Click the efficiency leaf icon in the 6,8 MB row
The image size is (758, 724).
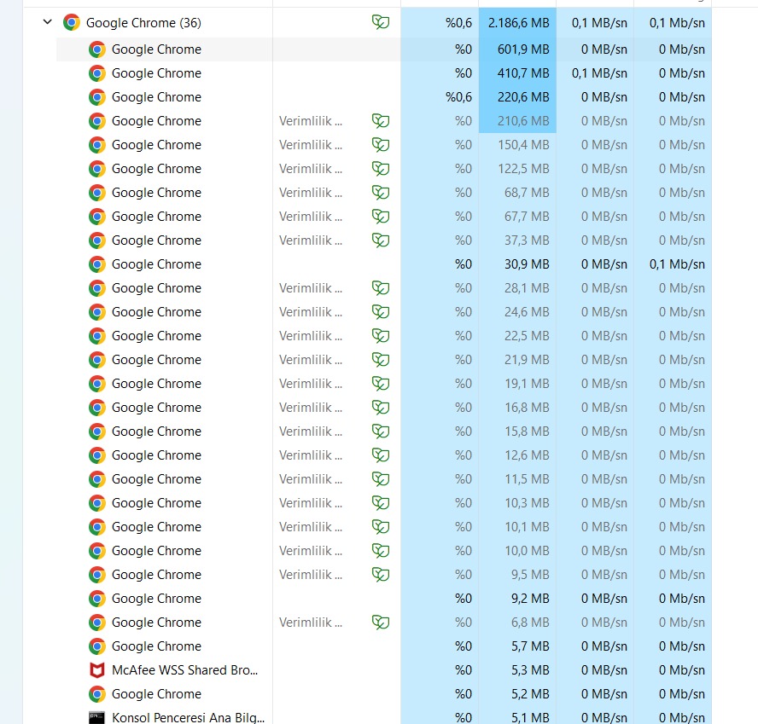pos(381,623)
